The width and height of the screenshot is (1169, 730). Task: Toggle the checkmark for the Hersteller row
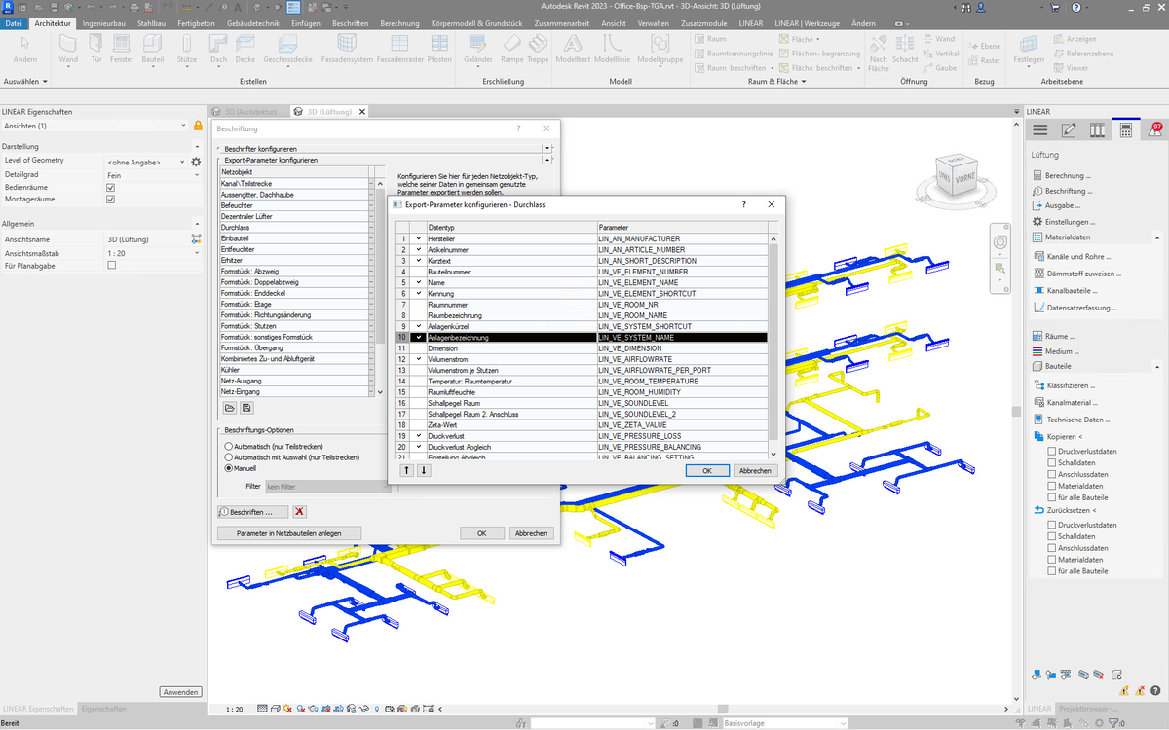pyautogui.click(x=419, y=238)
